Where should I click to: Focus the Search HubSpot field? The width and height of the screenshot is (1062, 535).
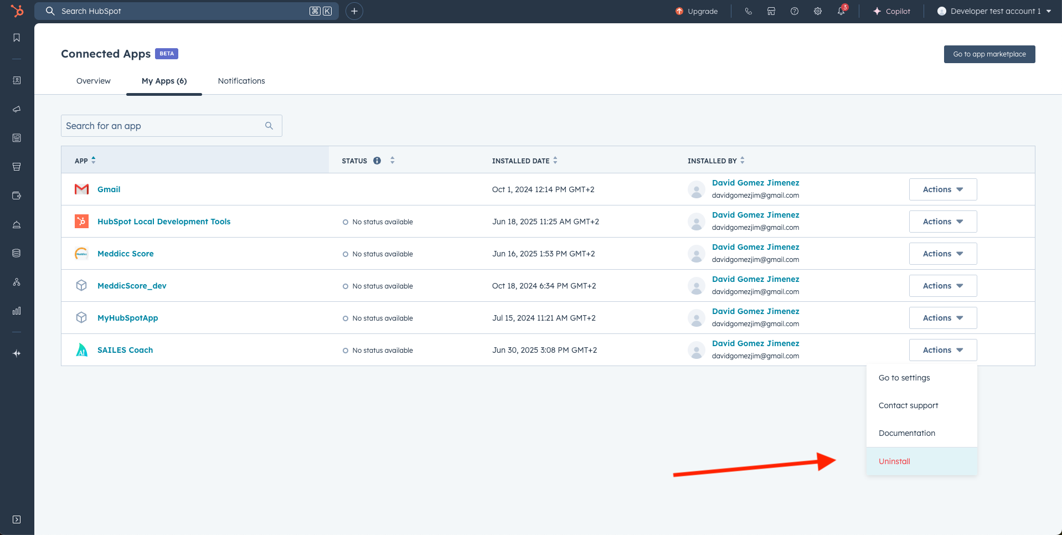click(187, 11)
